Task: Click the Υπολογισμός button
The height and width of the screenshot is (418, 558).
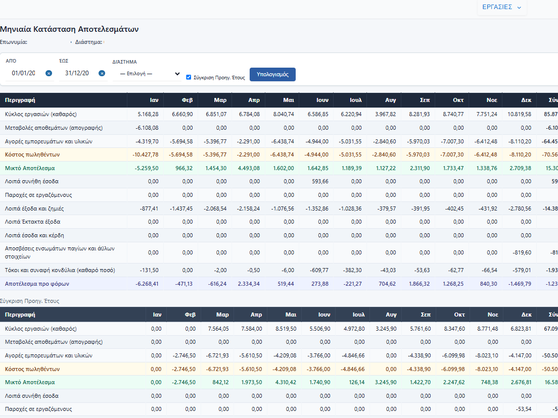Action: tap(272, 74)
